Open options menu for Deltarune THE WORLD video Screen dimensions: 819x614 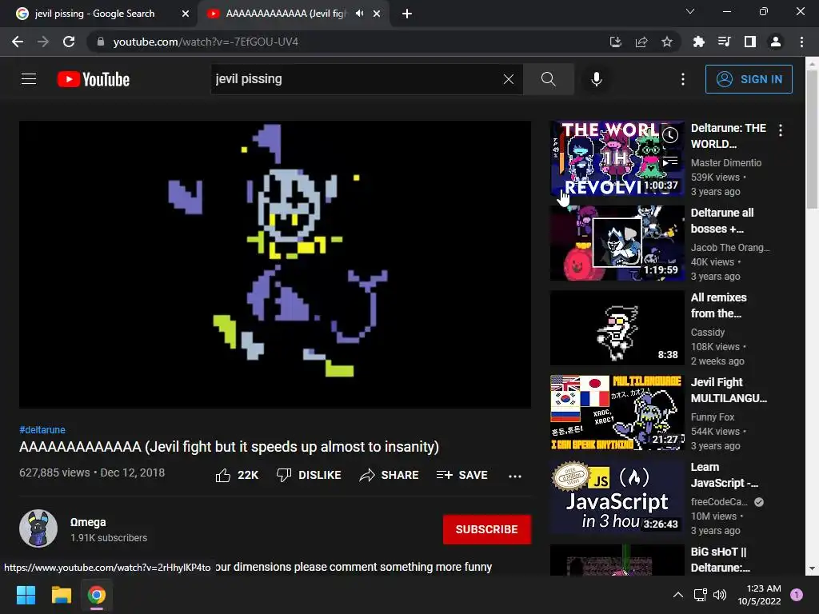tap(781, 130)
